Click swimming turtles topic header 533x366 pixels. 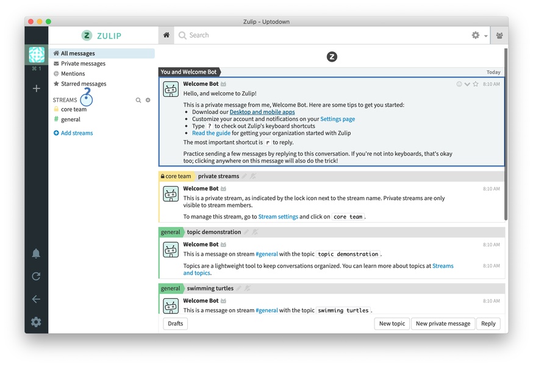[x=210, y=289]
